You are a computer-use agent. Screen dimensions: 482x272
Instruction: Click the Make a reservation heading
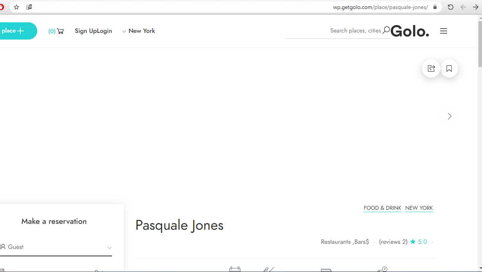coord(54,222)
